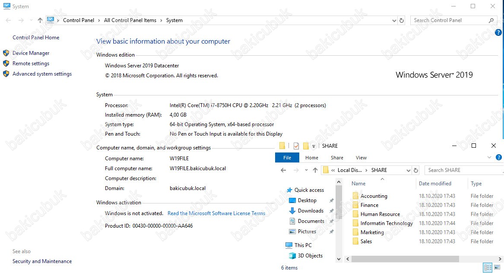
Task: Open SHARE address bar history dropdown
Action: pyautogui.click(x=408, y=170)
